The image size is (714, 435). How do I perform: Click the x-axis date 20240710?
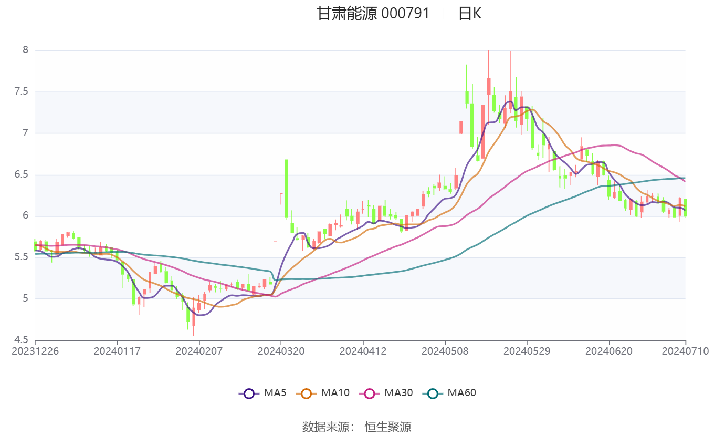(685, 351)
